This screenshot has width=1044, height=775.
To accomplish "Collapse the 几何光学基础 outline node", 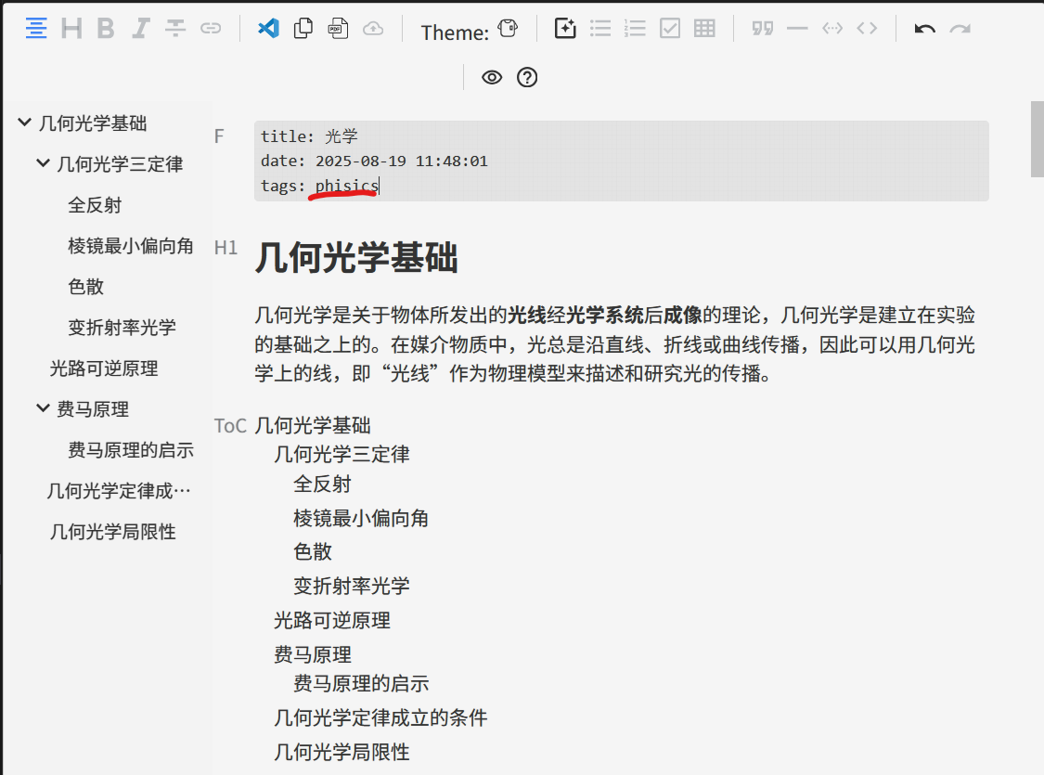I will tap(24, 123).
